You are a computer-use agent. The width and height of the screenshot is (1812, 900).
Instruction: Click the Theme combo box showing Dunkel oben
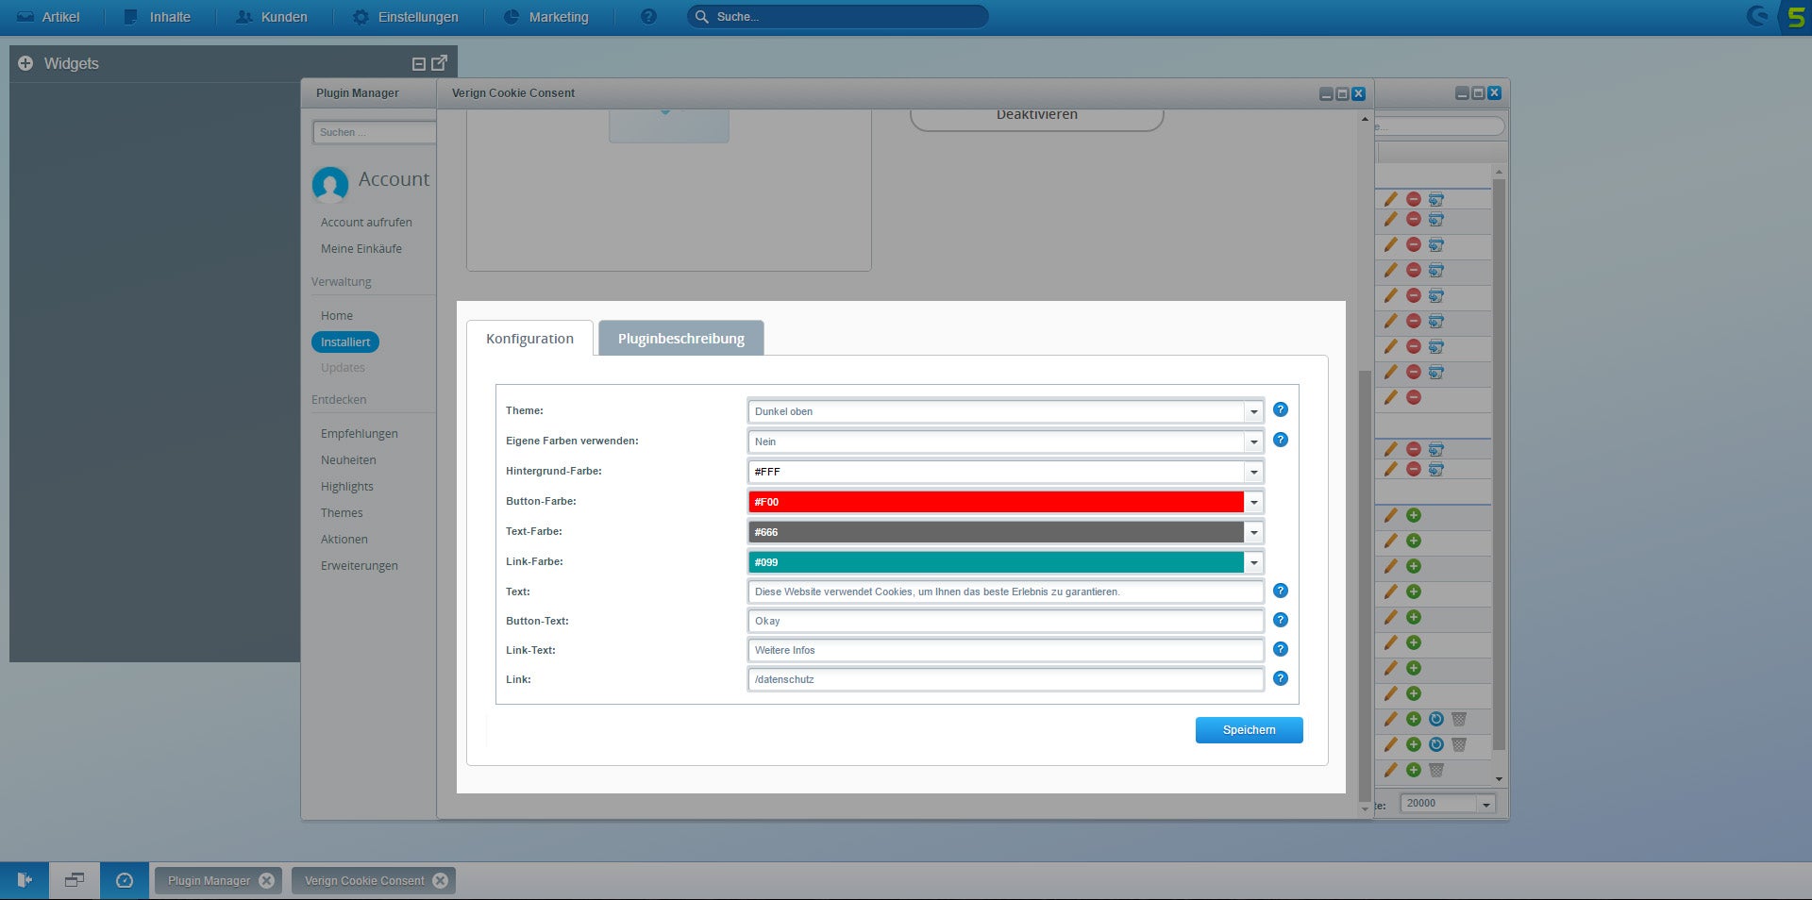(1005, 411)
